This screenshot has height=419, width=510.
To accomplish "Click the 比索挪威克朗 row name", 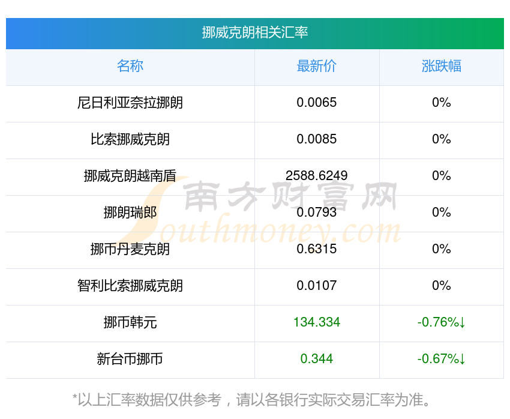I will (x=130, y=139).
